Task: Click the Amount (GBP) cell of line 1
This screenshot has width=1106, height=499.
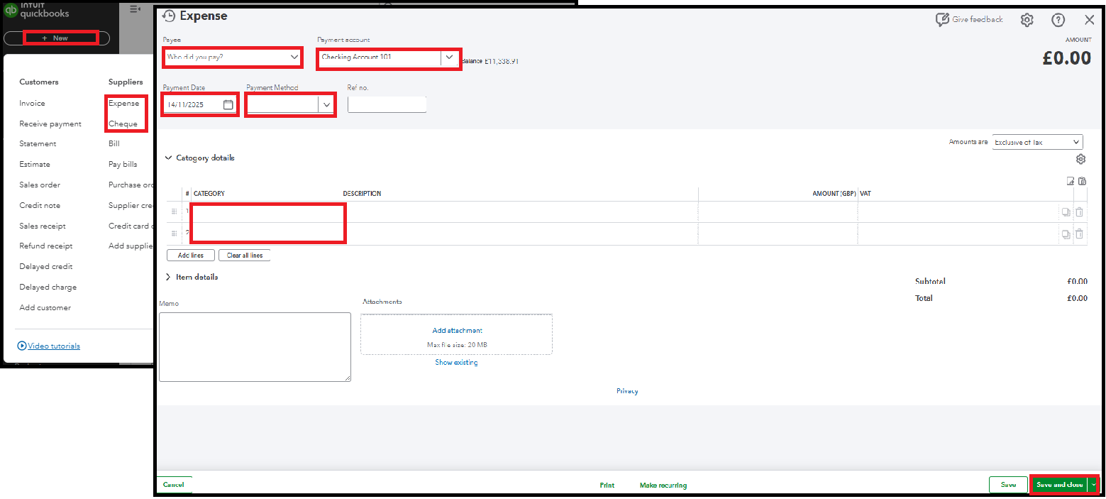Action: (x=778, y=212)
